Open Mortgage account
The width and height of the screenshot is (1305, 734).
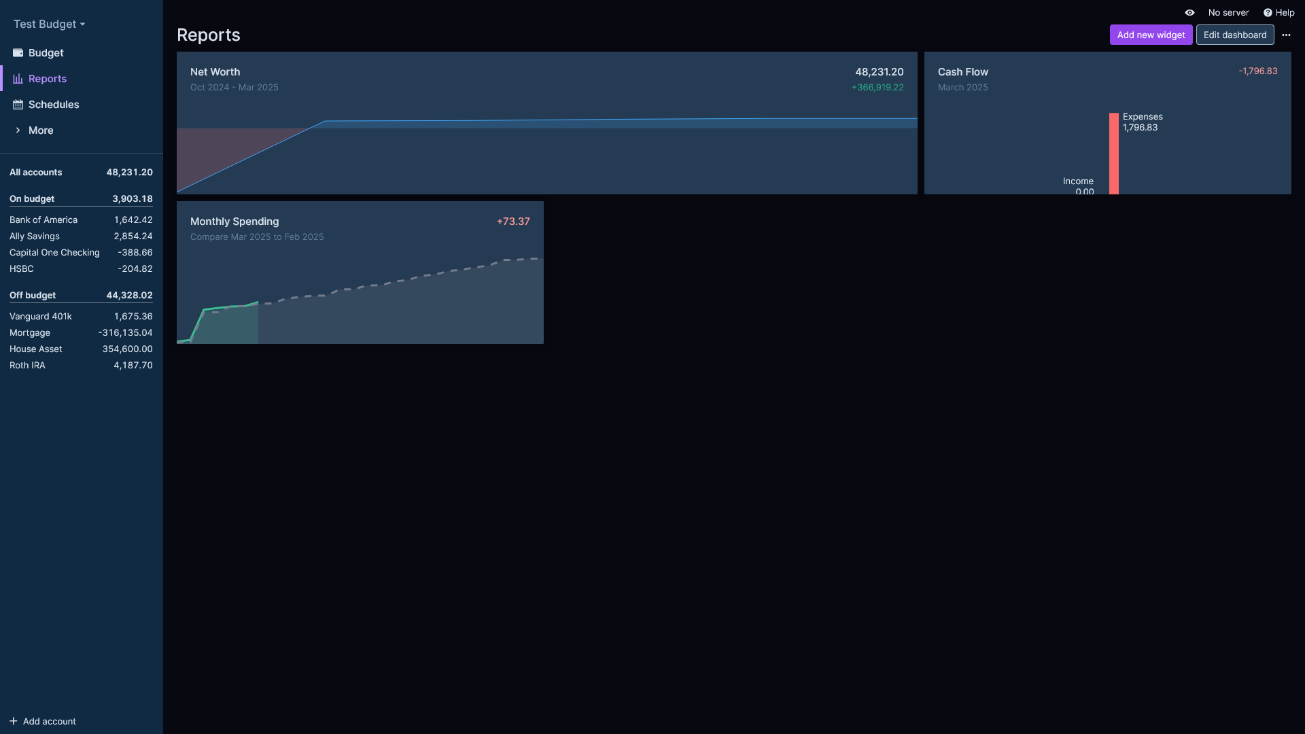[x=81, y=333]
